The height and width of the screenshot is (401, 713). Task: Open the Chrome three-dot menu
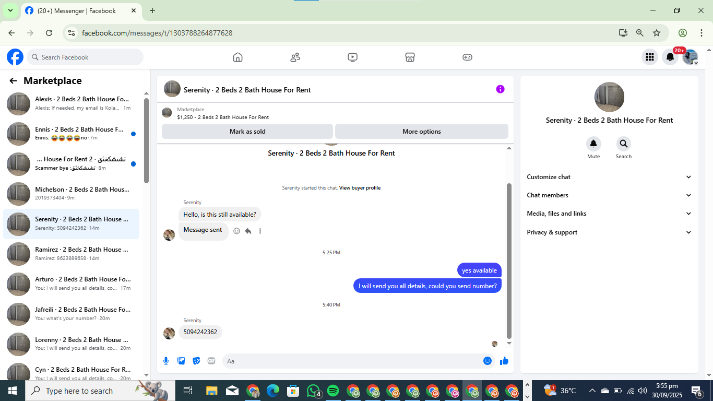pyautogui.click(x=701, y=33)
